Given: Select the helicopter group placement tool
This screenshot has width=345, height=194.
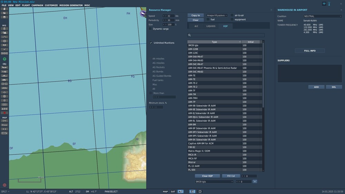Looking at the screenshot, I should point(4,72).
